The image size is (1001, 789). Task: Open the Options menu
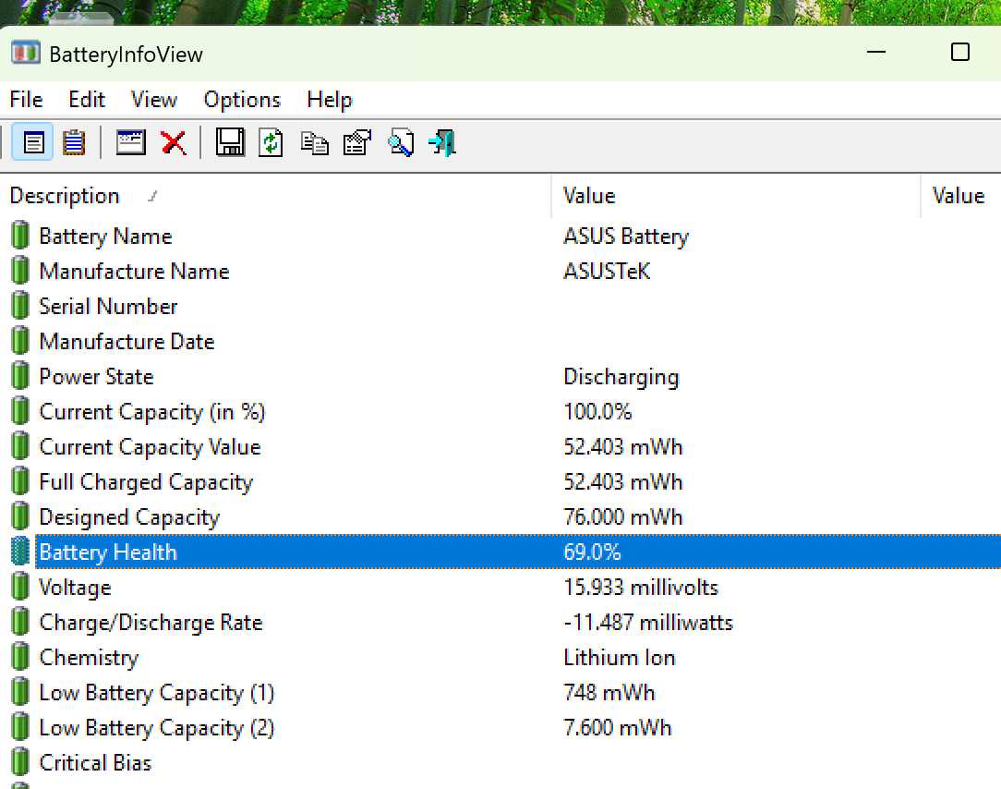(x=242, y=100)
